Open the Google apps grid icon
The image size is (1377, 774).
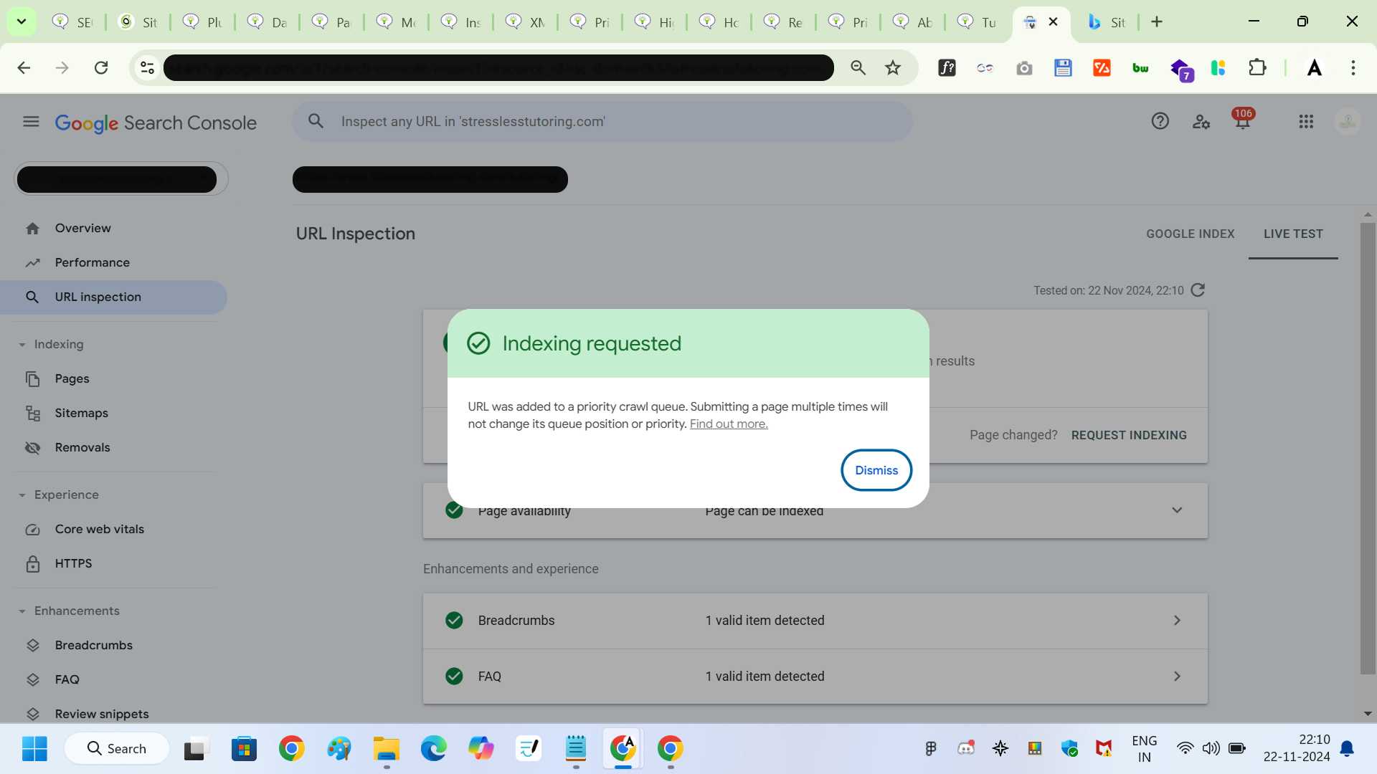pyautogui.click(x=1306, y=122)
